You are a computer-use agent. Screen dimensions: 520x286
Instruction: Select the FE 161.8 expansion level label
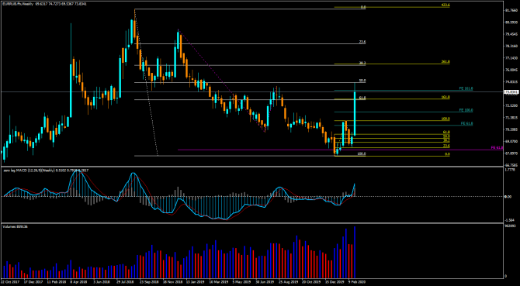tap(466, 88)
